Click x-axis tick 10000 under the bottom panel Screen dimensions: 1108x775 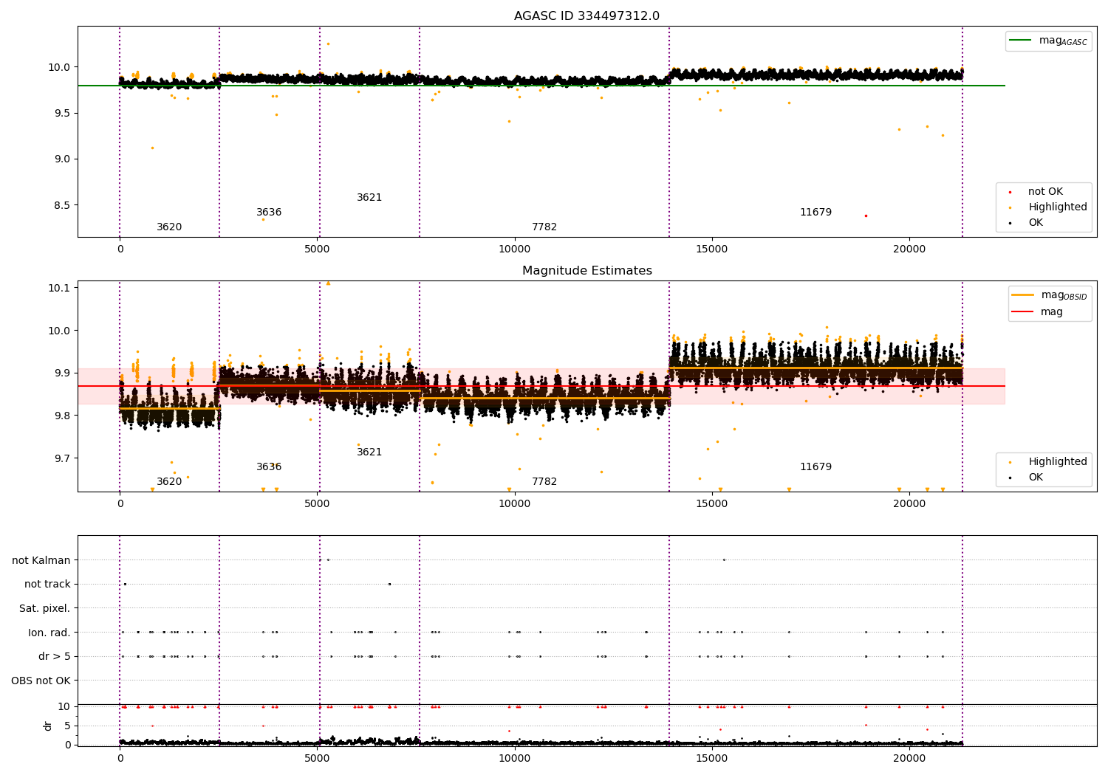(514, 758)
